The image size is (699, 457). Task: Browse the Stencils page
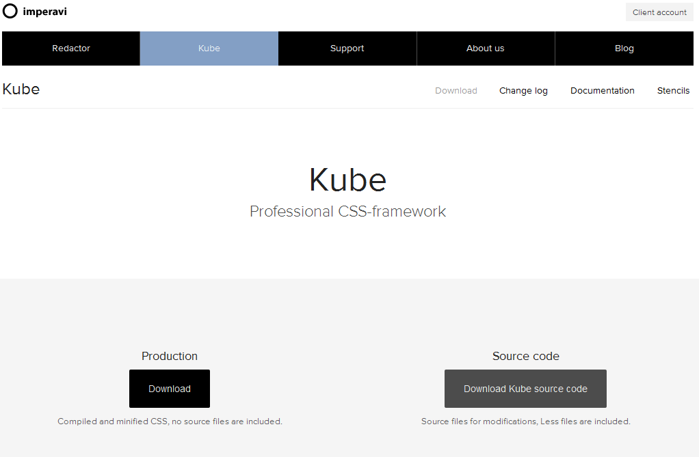673,90
